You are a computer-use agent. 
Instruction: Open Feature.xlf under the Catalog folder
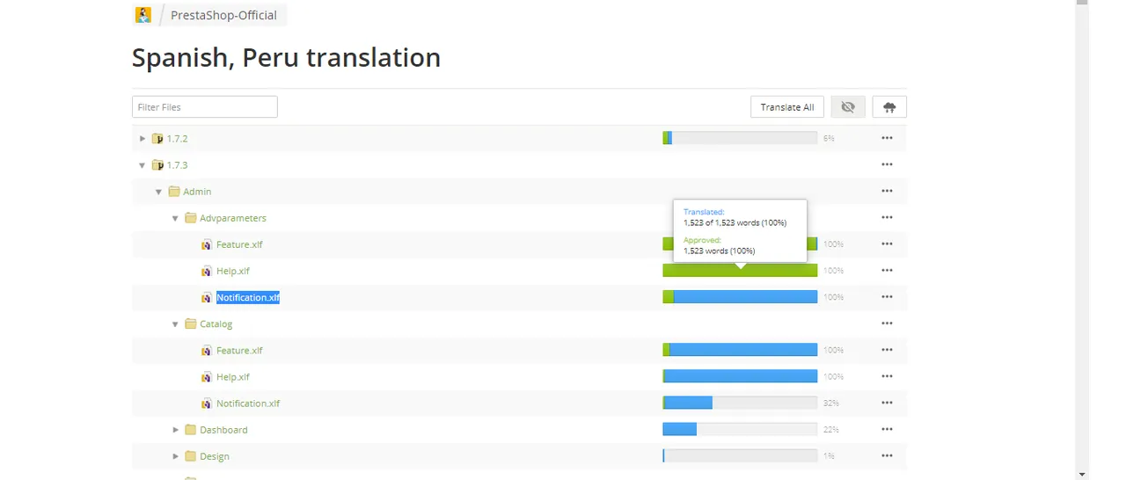click(239, 350)
